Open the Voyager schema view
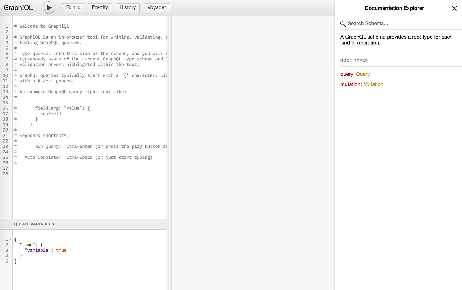Image resolution: width=462 pixels, height=290 pixels. [157, 7]
